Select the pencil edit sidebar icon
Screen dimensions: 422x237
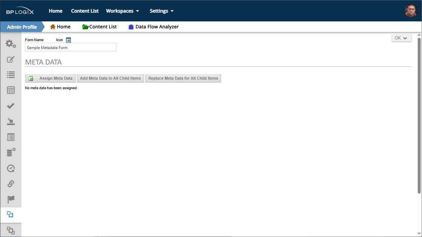point(11,60)
